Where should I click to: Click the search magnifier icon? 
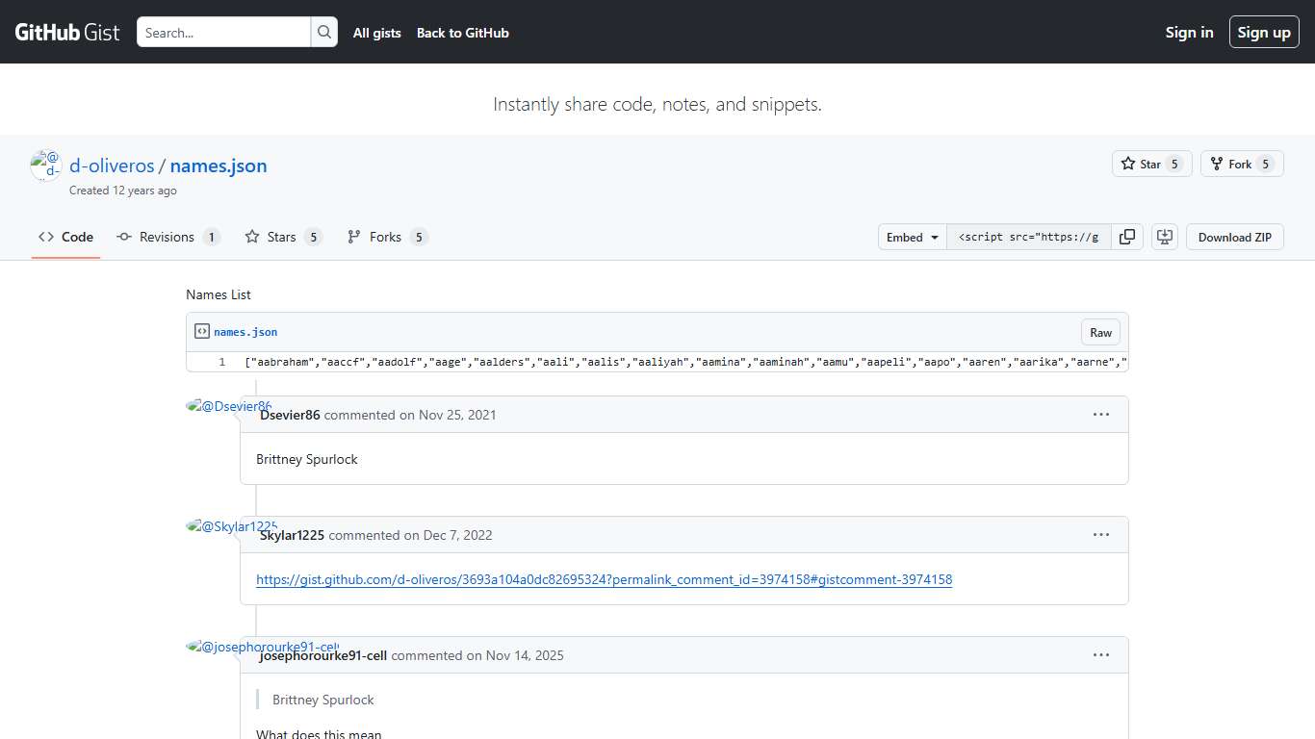tap(324, 32)
